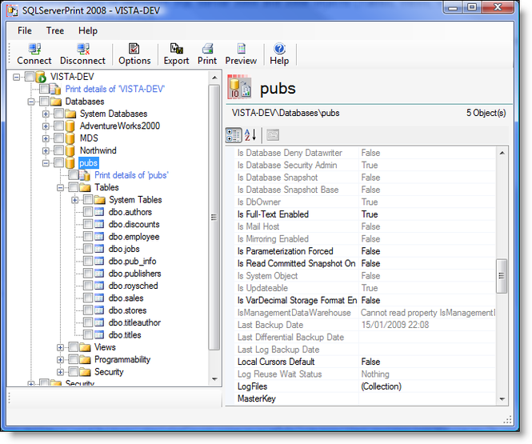Expand the System Databases node
Image resolution: width=532 pixels, height=444 pixels.
46,114
